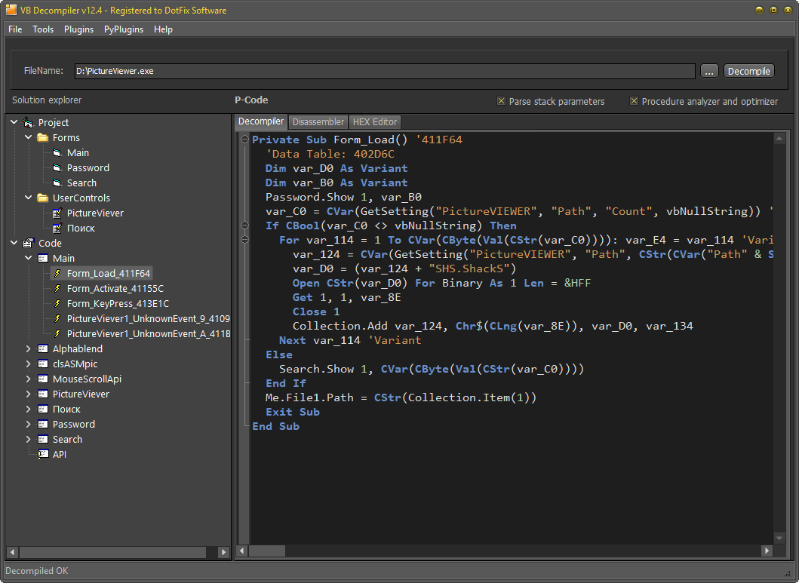This screenshot has width=799, height=583.
Task: Click the Alphablend module icon
Action: [x=43, y=348]
